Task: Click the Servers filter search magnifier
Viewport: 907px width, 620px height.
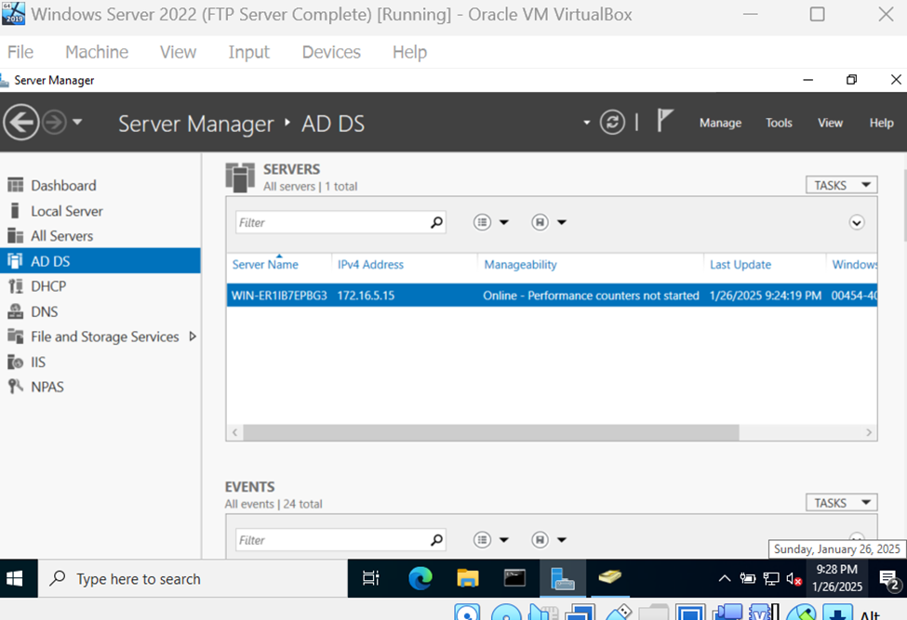Action: tap(436, 222)
